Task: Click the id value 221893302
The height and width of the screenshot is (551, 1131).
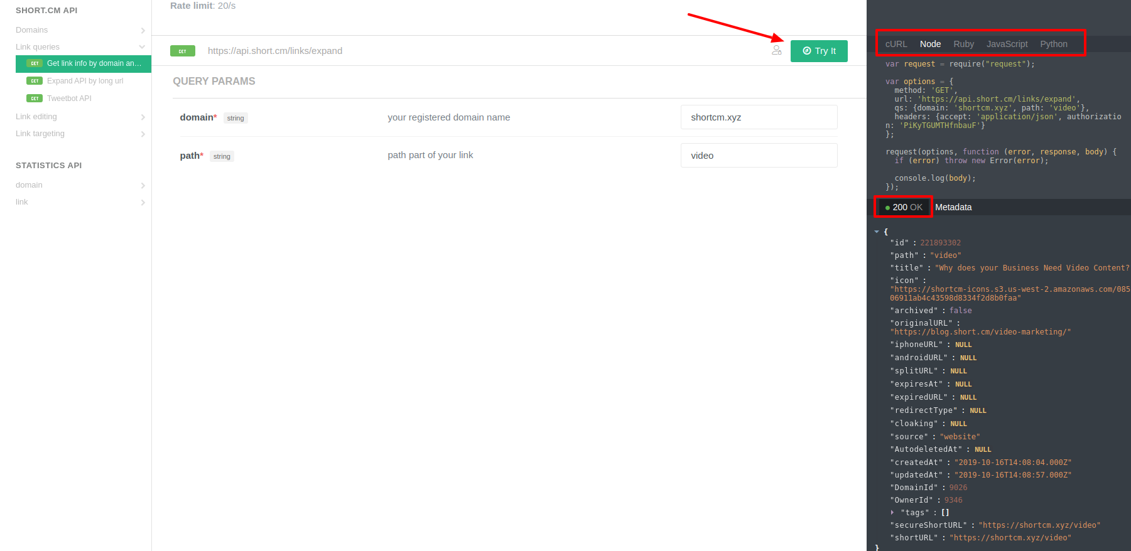Action: pyautogui.click(x=940, y=243)
